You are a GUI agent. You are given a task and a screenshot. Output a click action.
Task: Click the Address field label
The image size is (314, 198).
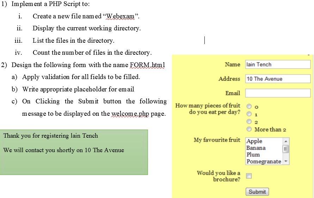click(x=229, y=79)
